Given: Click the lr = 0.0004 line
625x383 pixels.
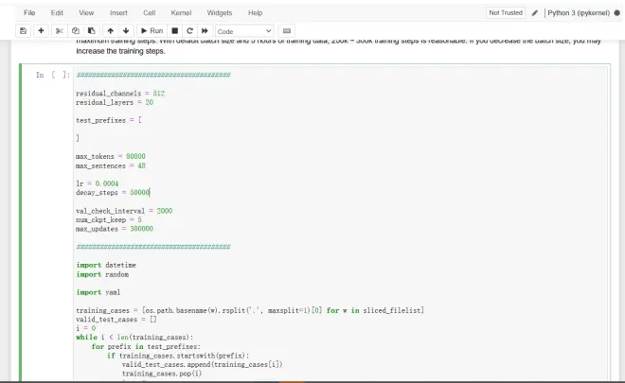Looking at the screenshot, I should point(97,183).
